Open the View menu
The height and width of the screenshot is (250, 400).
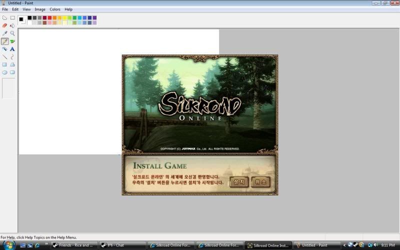pos(26,9)
